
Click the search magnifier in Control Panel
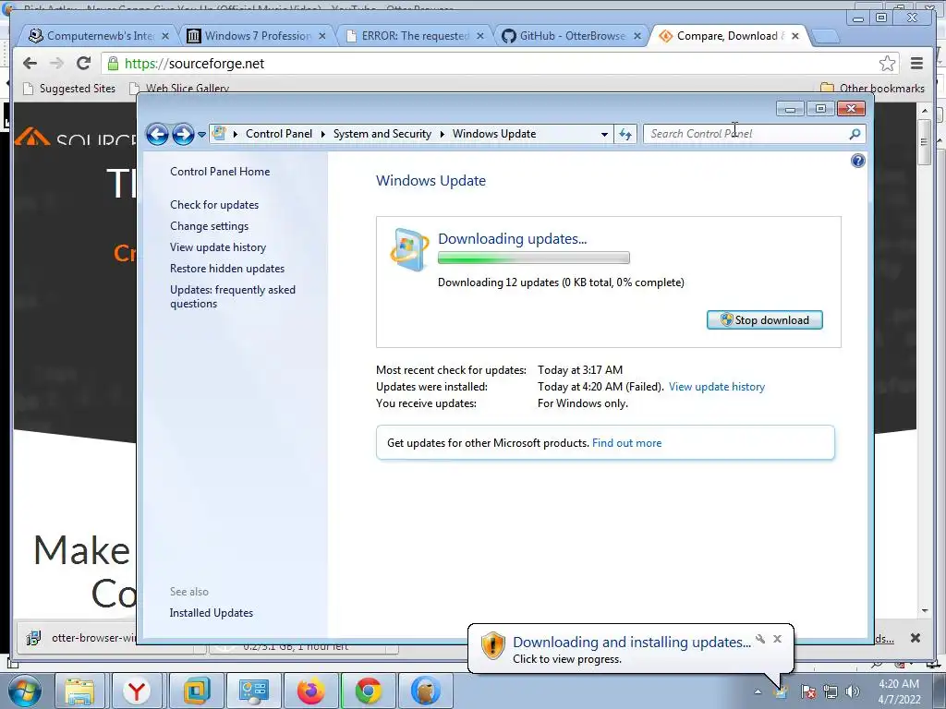coord(855,134)
